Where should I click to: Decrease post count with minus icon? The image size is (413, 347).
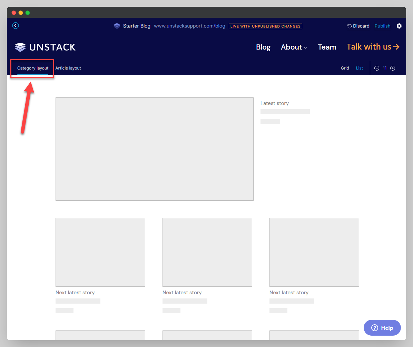[x=377, y=68]
